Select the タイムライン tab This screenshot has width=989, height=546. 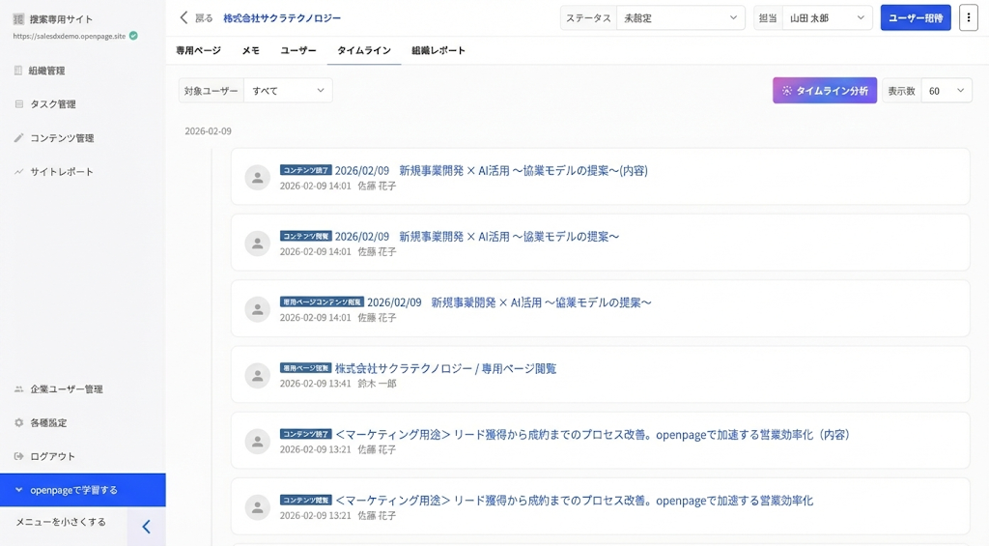364,50
